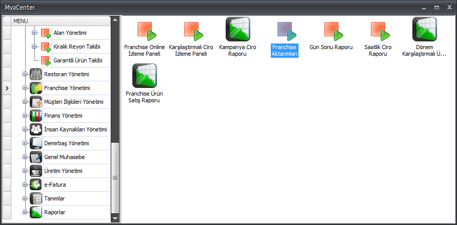The height and width of the screenshot is (225, 457).
Task: Click the Kiralık Reyon Takibi tree icon
Action: (46, 47)
